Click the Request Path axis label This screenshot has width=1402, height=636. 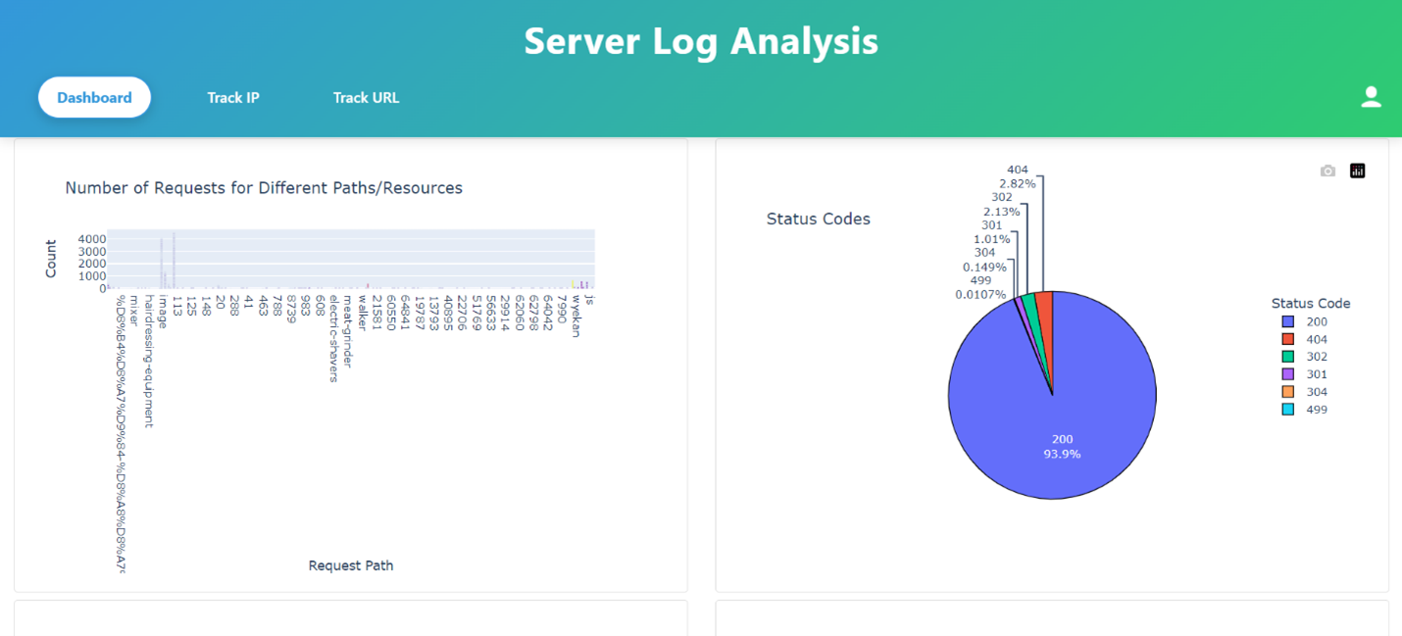(x=350, y=565)
